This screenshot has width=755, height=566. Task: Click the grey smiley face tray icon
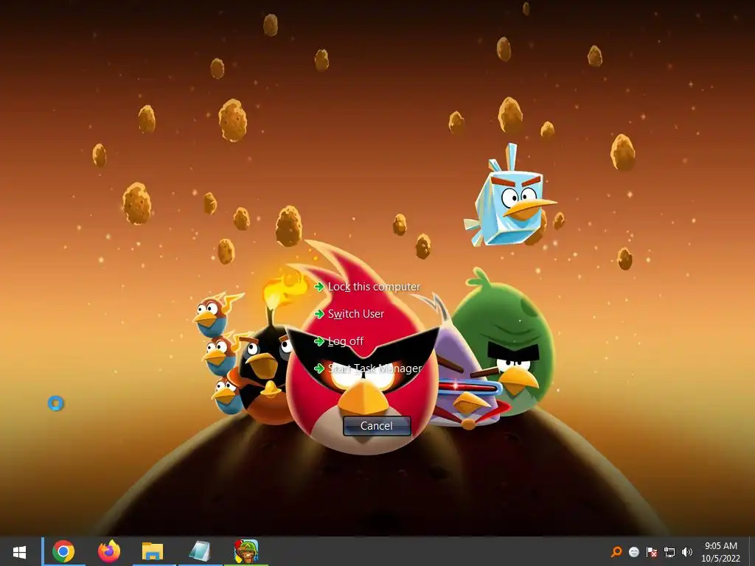click(633, 551)
